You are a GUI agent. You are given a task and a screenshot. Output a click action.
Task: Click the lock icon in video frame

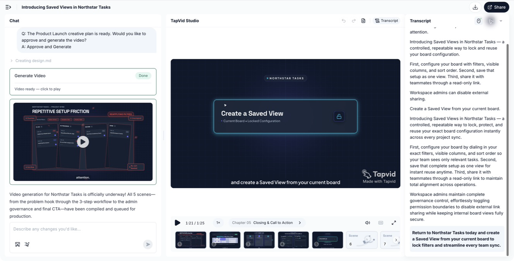339,116
